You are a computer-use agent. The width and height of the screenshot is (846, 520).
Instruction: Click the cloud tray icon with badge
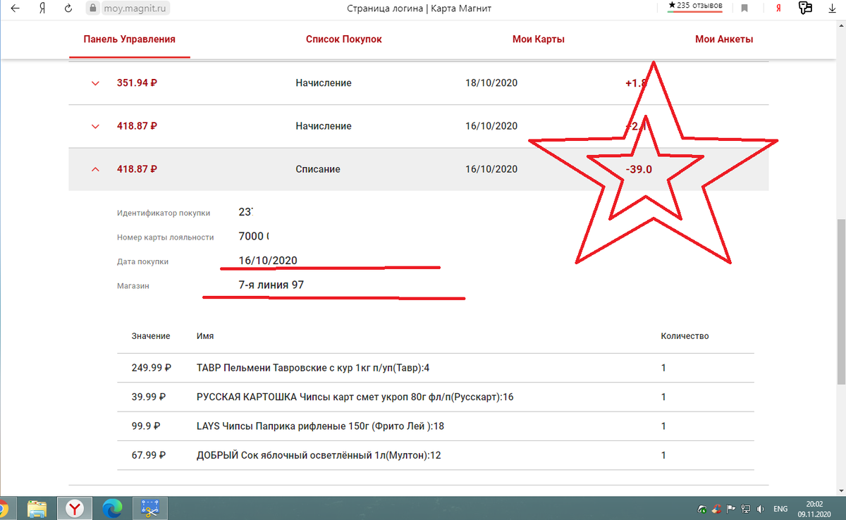702,509
